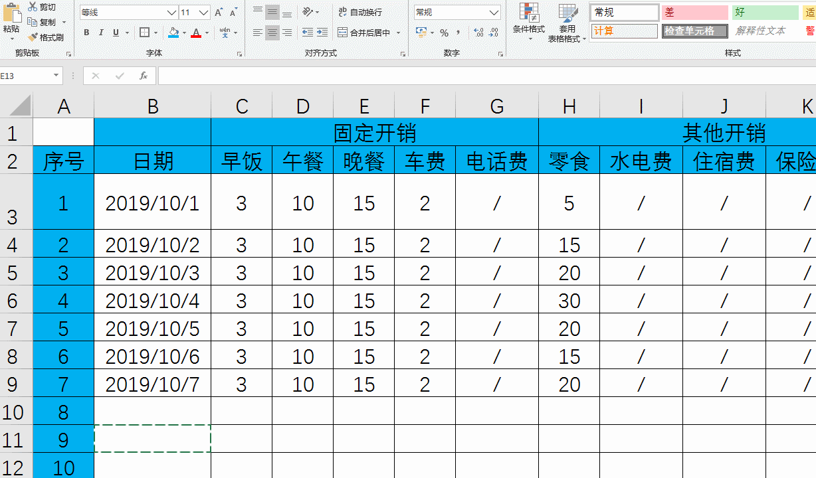Click the formula bar Cancel (X) button
The width and height of the screenshot is (816, 478).
[x=96, y=76]
